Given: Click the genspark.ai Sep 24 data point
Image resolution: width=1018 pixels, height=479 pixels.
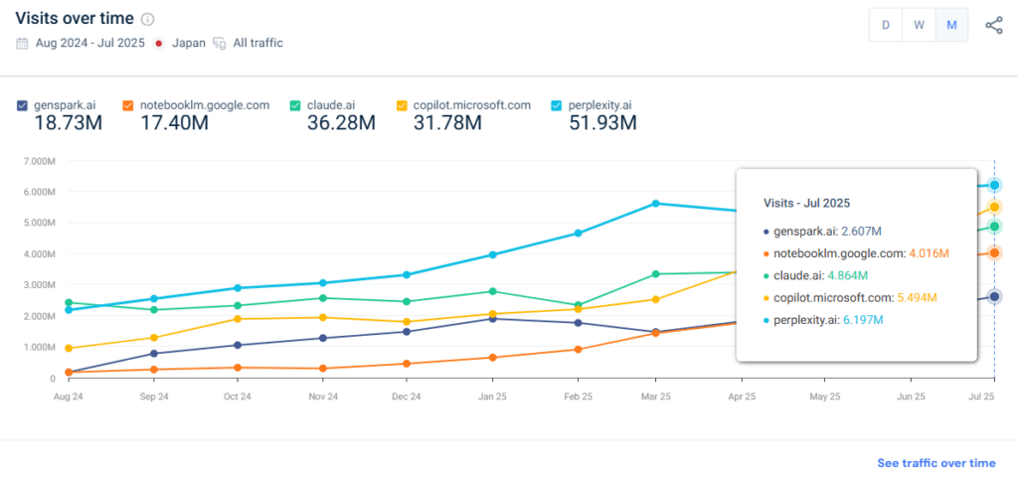Looking at the screenshot, I should pyautogui.click(x=154, y=353).
